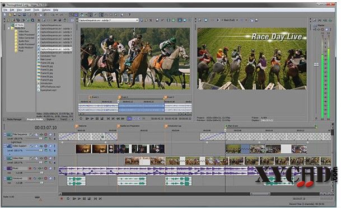
Task: Collapse the Media Bins tree node
Action: 9,28
